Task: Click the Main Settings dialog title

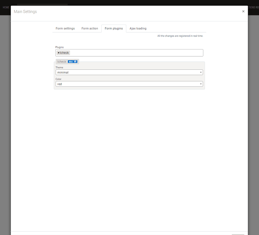Action: (25, 12)
